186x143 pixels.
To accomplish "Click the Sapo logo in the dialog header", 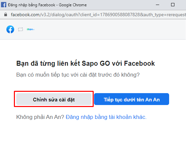I will point(31,29).
